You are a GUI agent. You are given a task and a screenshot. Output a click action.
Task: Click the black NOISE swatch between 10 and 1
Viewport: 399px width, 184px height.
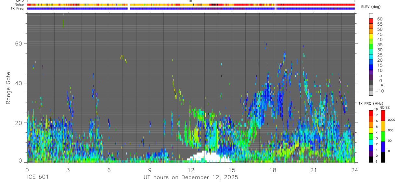[383, 157]
